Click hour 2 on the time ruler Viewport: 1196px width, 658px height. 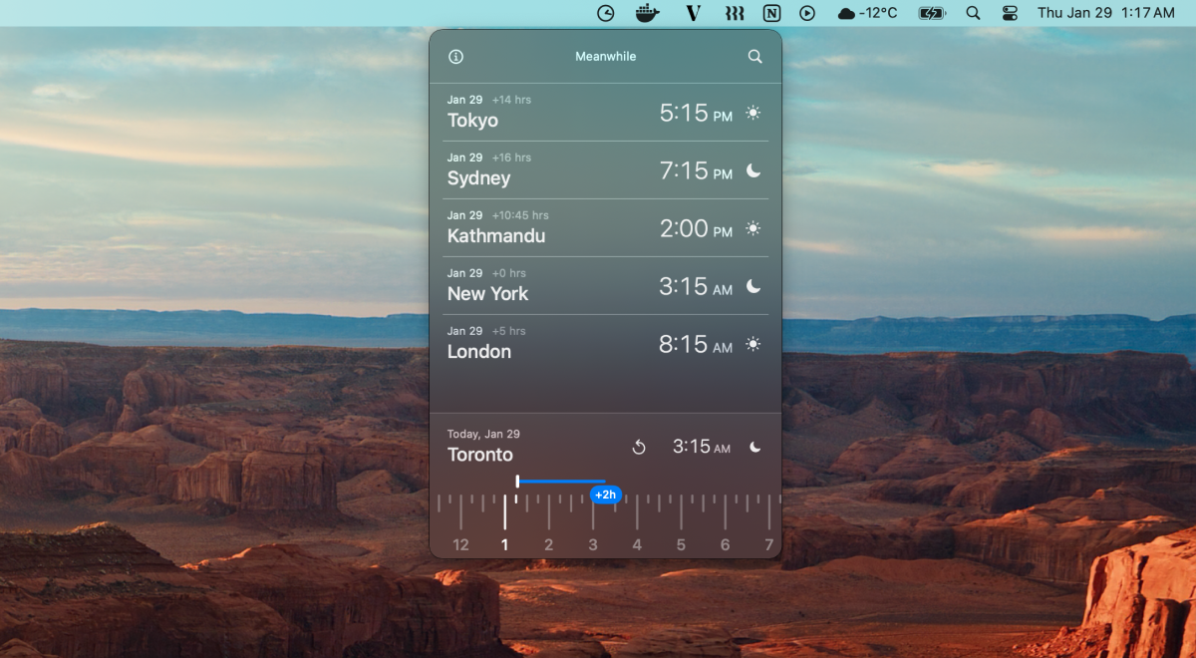click(548, 545)
